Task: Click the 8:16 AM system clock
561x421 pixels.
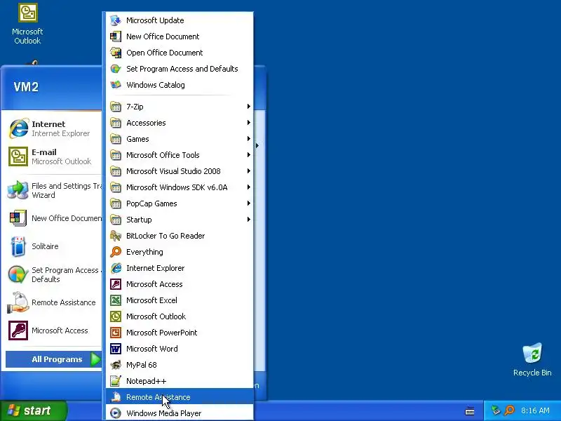Action: 535,410
